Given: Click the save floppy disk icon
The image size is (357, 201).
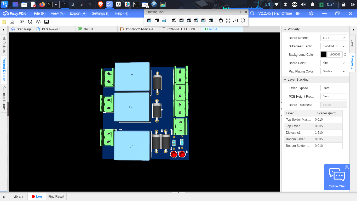Looking at the screenshot, I should pyautogui.click(x=12, y=22).
